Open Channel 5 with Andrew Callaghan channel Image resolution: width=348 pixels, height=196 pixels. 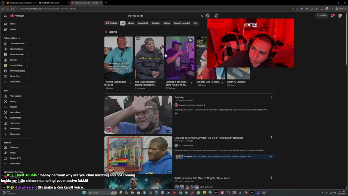191,105
